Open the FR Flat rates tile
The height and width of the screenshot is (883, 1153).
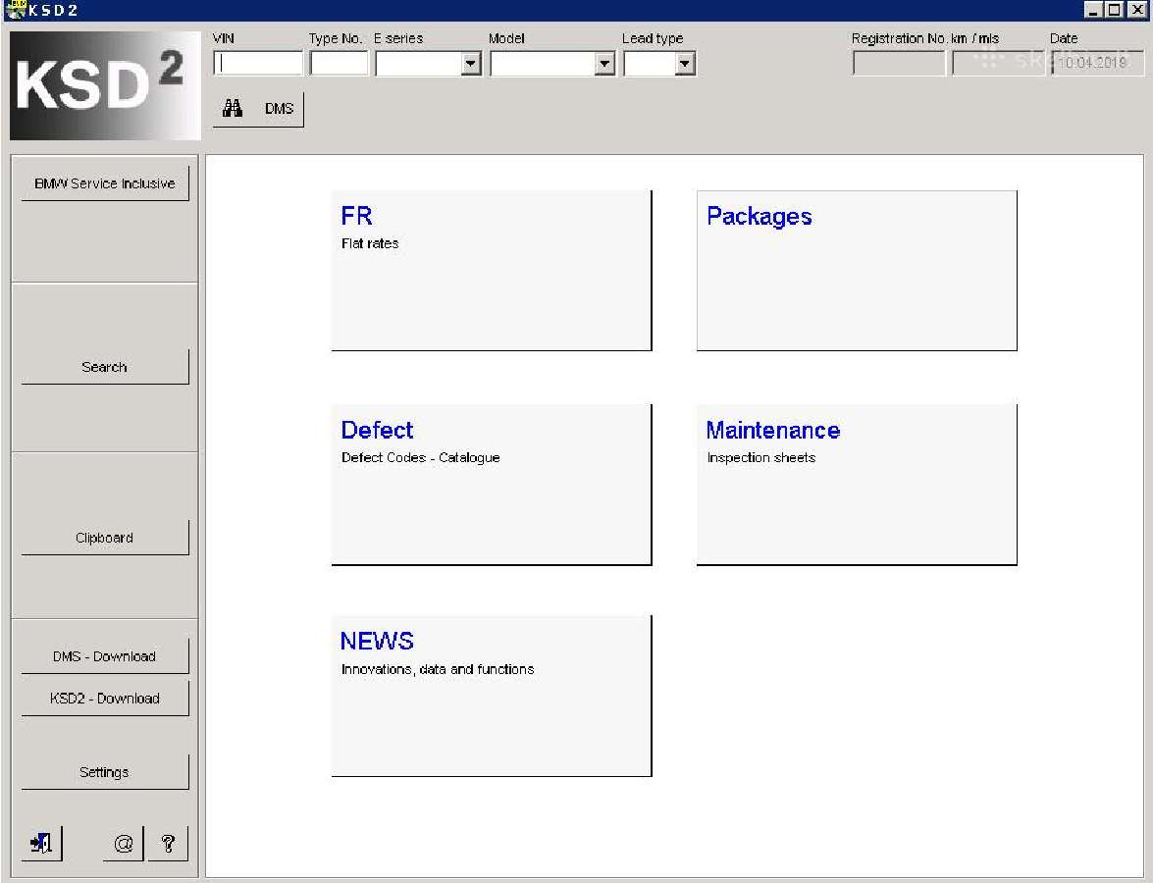point(492,271)
